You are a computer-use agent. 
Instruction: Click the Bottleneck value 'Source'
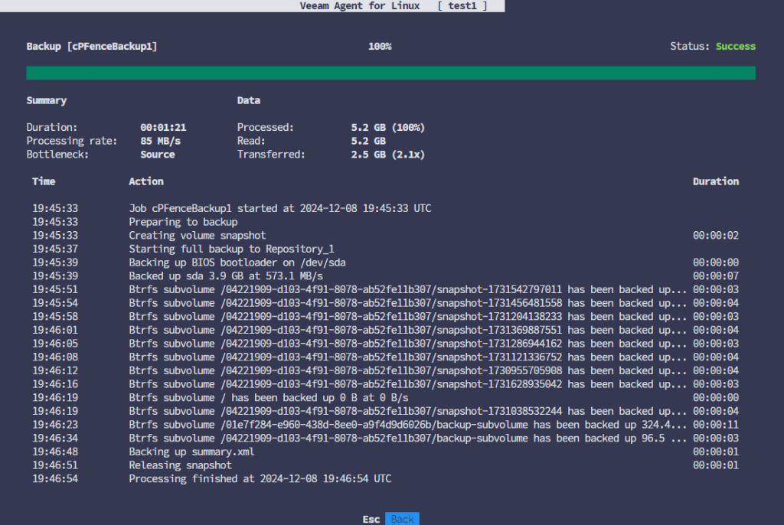[157, 155]
